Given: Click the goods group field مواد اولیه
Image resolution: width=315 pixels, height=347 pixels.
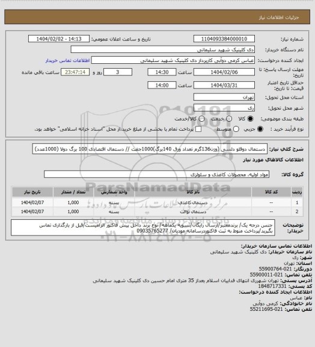Looking at the screenshot, I should [156, 174].
